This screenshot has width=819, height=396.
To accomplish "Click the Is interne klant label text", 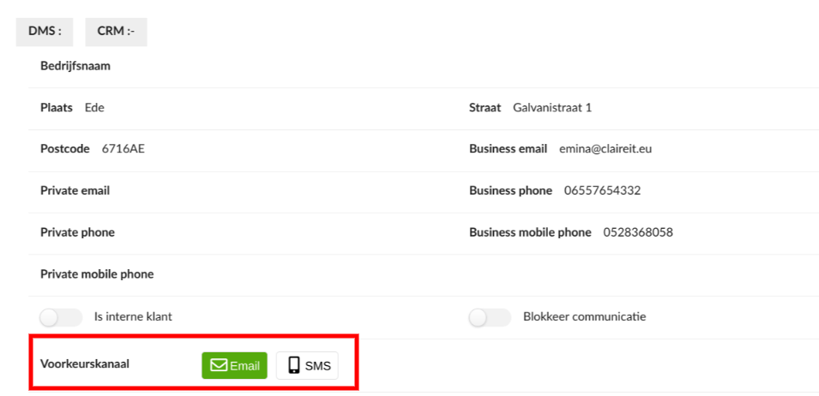I will tap(133, 317).
